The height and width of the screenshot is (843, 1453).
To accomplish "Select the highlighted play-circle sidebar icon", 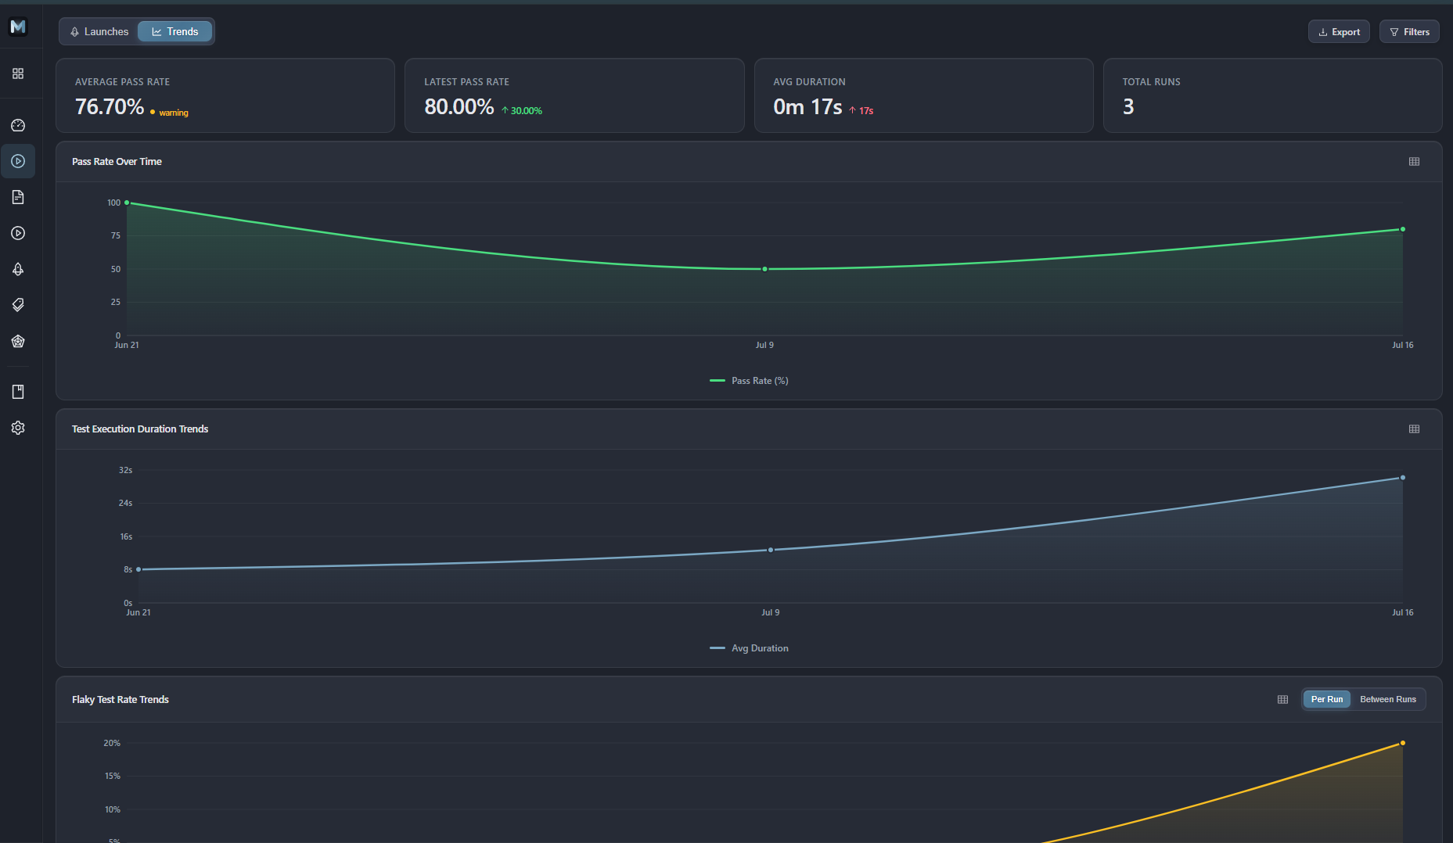I will pos(18,161).
